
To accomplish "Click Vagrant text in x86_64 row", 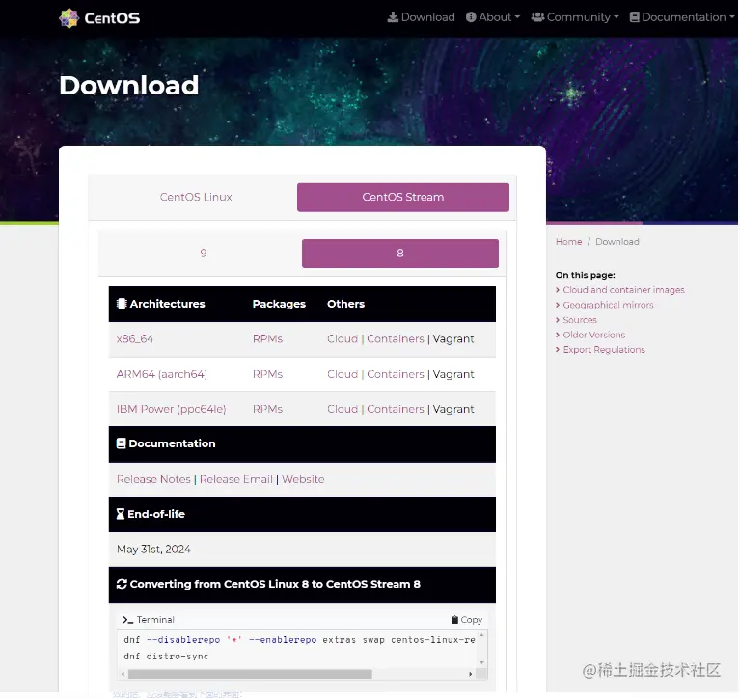I will (453, 339).
